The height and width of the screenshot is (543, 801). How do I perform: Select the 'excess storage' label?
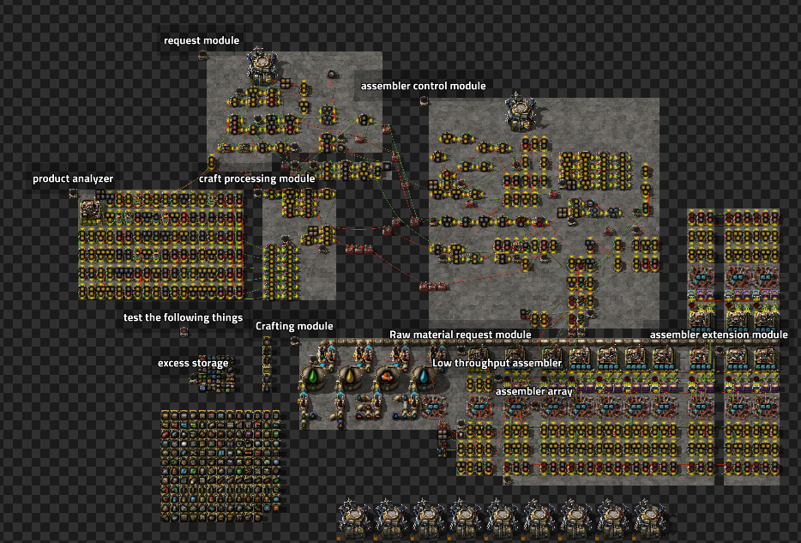point(193,363)
